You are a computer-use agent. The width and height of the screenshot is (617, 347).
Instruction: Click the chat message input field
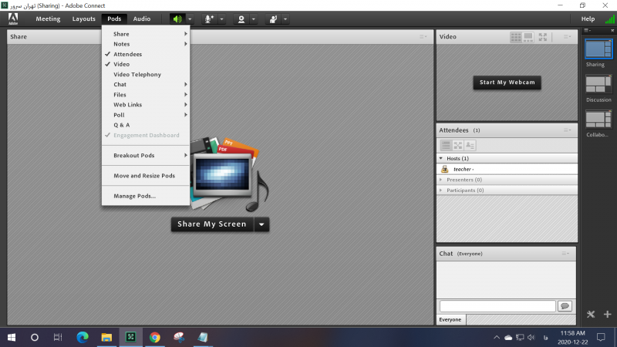(497, 306)
